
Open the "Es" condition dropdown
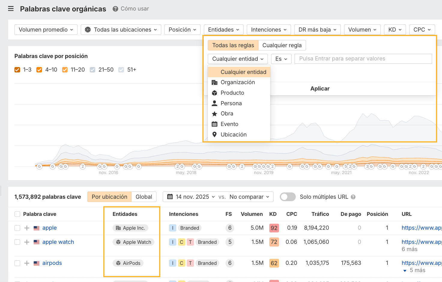click(281, 59)
